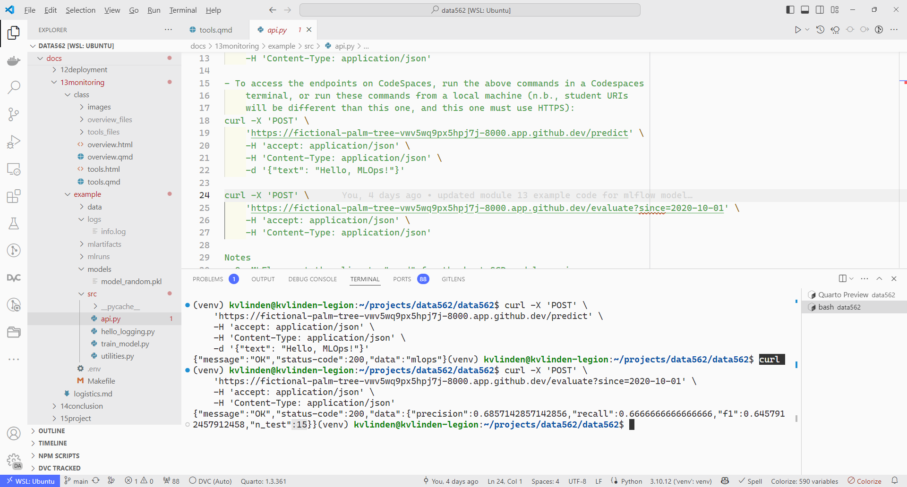This screenshot has height=487, width=907.
Task: Open the Run and Debug view
Action: click(x=14, y=142)
